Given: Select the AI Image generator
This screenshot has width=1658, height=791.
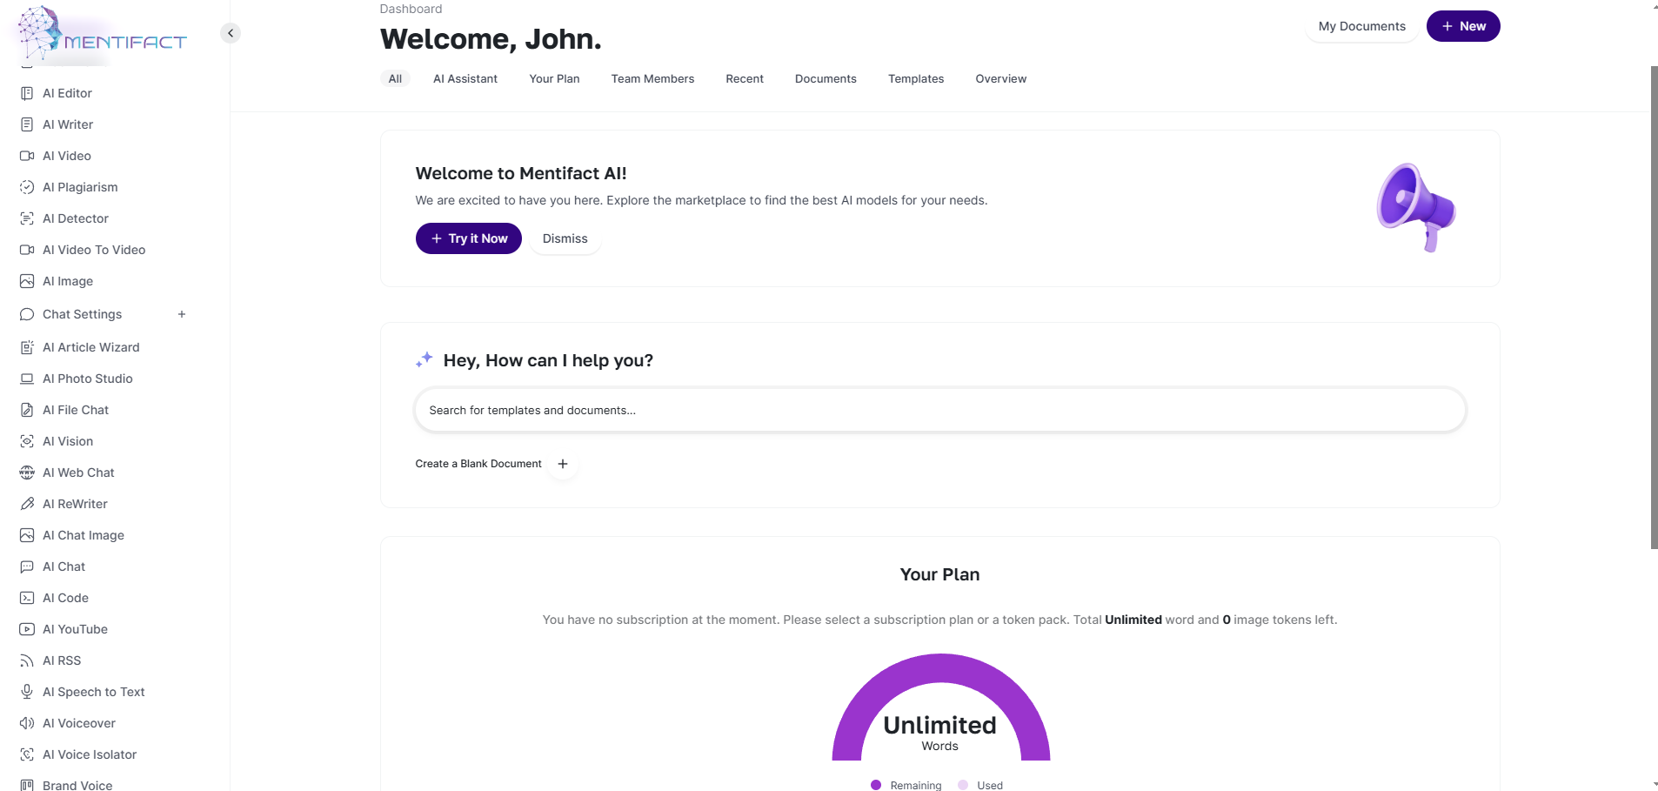Looking at the screenshot, I should 68,281.
